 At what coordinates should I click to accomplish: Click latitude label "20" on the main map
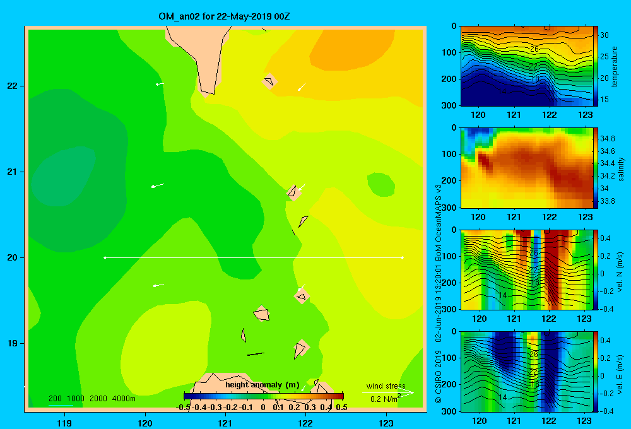pyautogui.click(x=13, y=257)
